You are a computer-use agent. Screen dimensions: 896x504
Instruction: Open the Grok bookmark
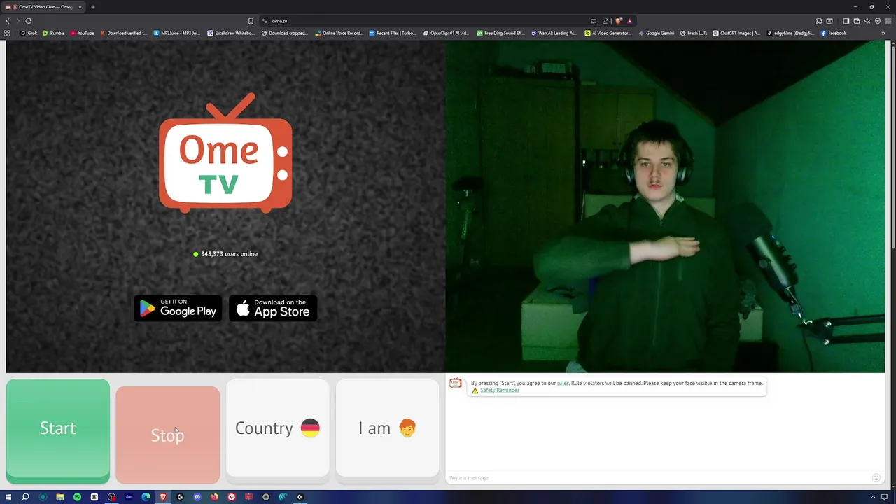pos(29,33)
